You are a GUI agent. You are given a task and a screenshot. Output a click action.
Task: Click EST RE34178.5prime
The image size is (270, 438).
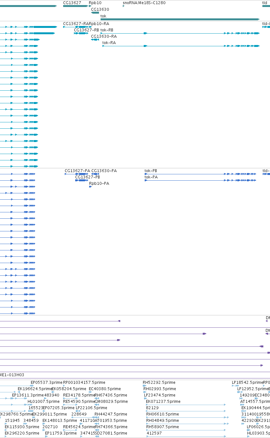[79, 395]
